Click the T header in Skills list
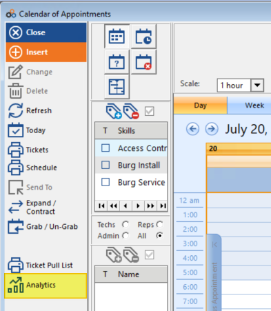The width and height of the screenshot is (271, 311). click(x=105, y=130)
